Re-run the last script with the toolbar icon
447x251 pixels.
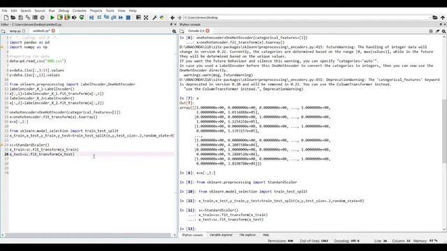[x=82, y=17]
